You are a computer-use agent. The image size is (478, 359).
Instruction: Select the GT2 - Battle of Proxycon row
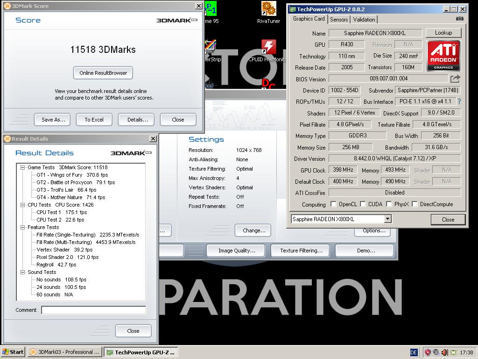click(x=76, y=182)
